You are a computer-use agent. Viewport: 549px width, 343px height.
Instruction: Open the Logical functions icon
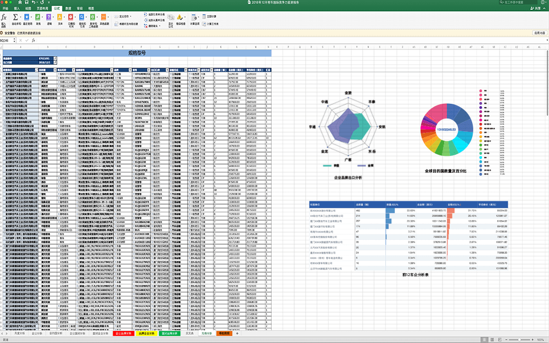49,18
